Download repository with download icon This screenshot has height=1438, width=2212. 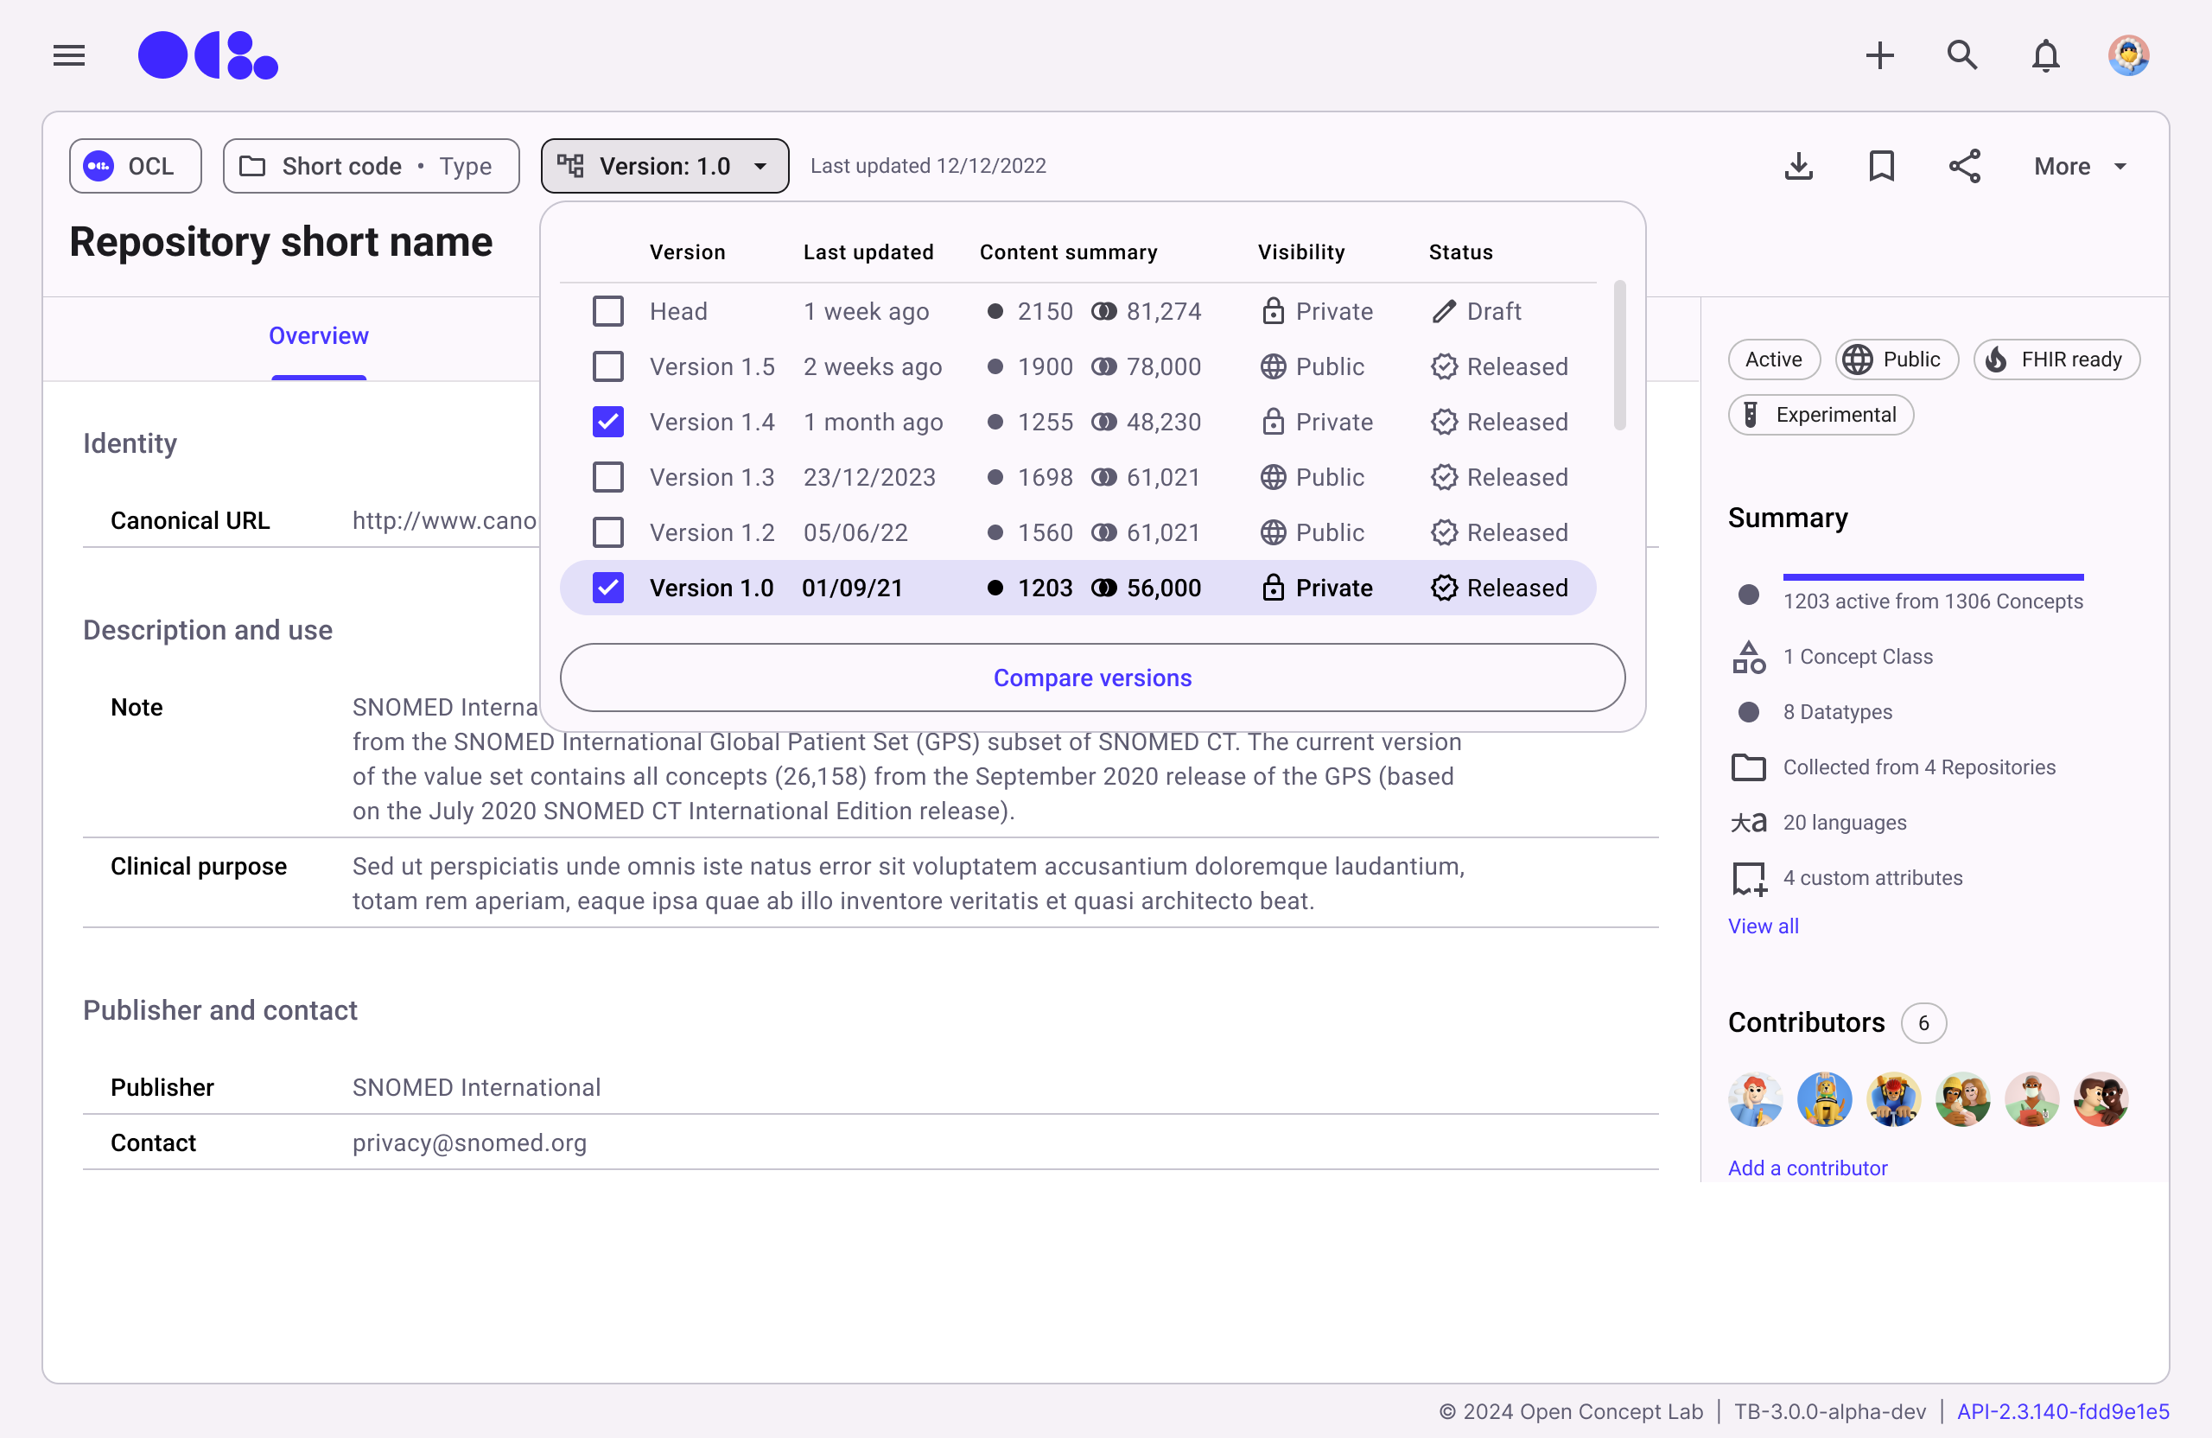[x=1798, y=167]
